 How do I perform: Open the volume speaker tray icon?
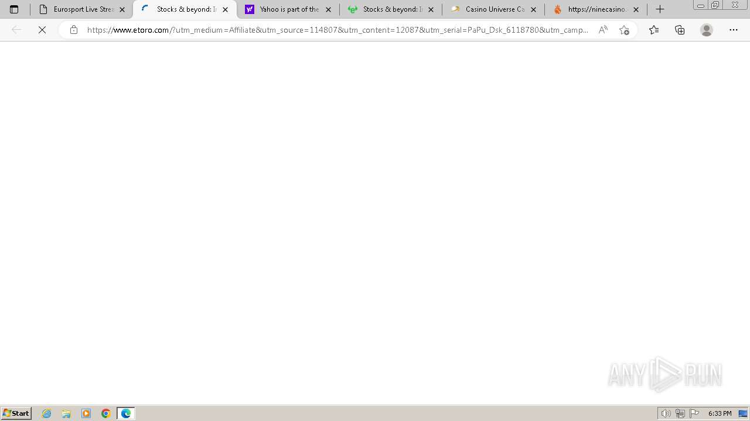click(x=666, y=413)
